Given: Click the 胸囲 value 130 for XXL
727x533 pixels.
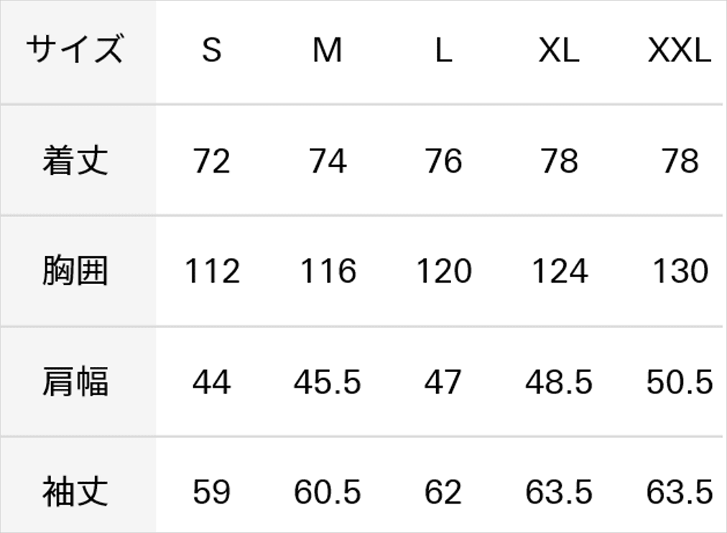Looking at the screenshot, I should point(680,271).
